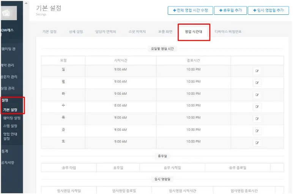
Task: Click the 10:00 PM end time for 토
Action: (x=194, y=142)
